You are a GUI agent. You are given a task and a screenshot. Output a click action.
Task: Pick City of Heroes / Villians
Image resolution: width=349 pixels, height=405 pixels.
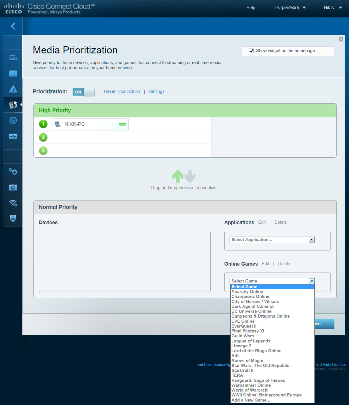coord(272,302)
